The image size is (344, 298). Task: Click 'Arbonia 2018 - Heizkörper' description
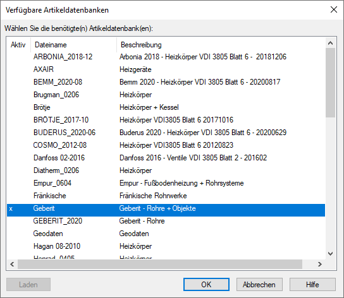click(x=203, y=57)
